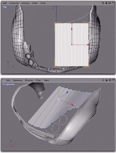The image size is (116, 153).
Task: Open the Display menu in Perspective viewport
Action: pos(29,80)
